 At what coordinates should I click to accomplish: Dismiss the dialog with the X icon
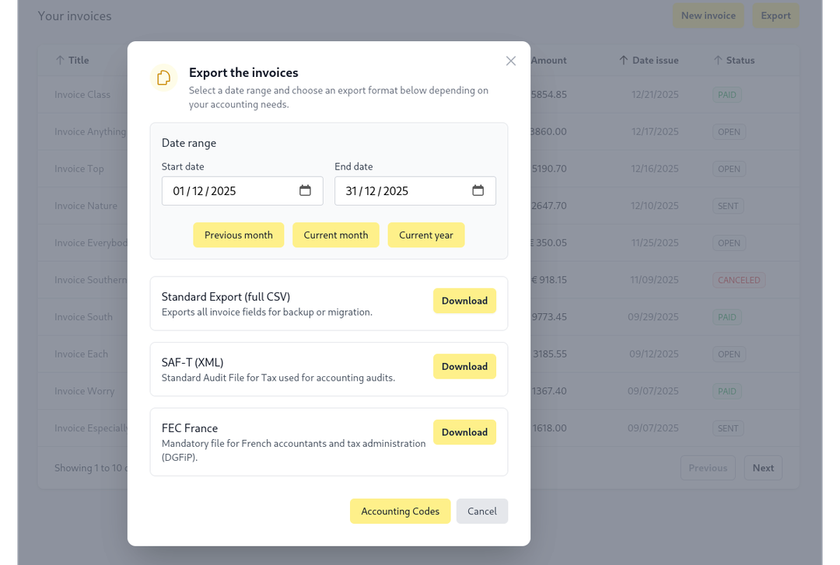(x=511, y=61)
